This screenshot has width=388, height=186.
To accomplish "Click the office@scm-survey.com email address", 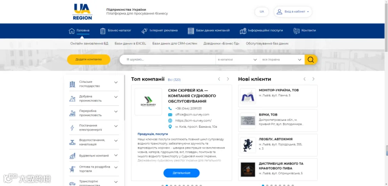I will tap(192, 114).
